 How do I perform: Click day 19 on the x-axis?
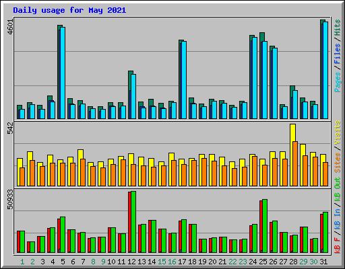click(202, 262)
